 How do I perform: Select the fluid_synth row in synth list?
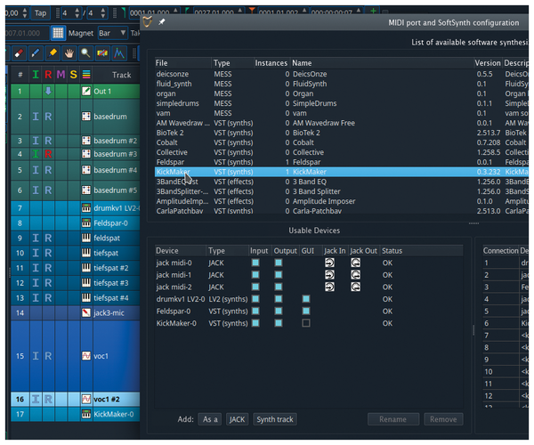(342, 84)
